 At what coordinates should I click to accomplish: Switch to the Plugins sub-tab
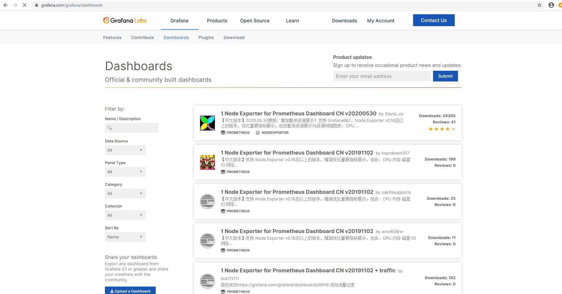[206, 37]
